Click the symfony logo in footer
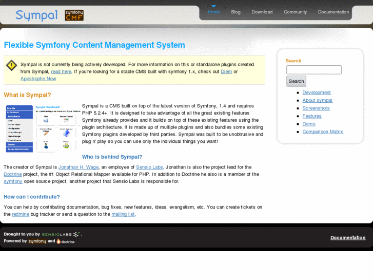The height and width of the screenshot is (280, 373). point(37,241)
